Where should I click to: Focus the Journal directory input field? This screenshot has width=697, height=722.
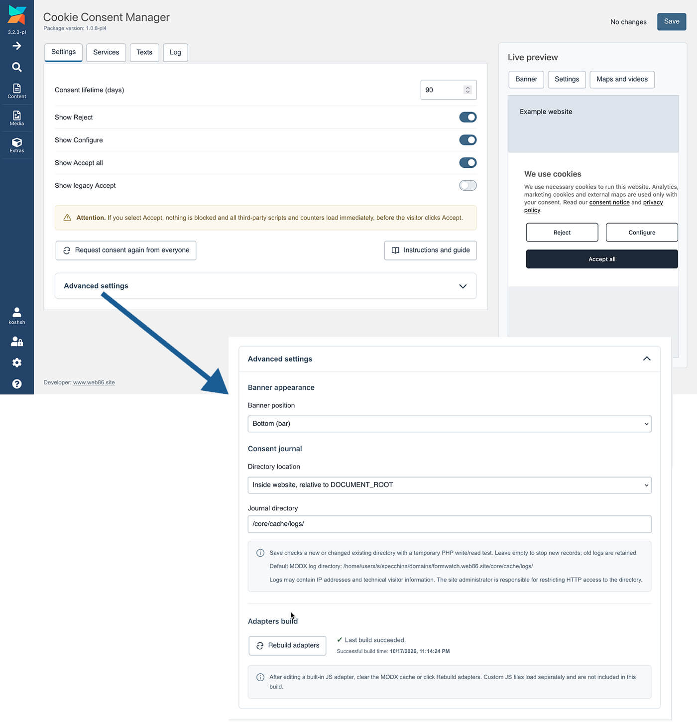(x=449, y=524)
